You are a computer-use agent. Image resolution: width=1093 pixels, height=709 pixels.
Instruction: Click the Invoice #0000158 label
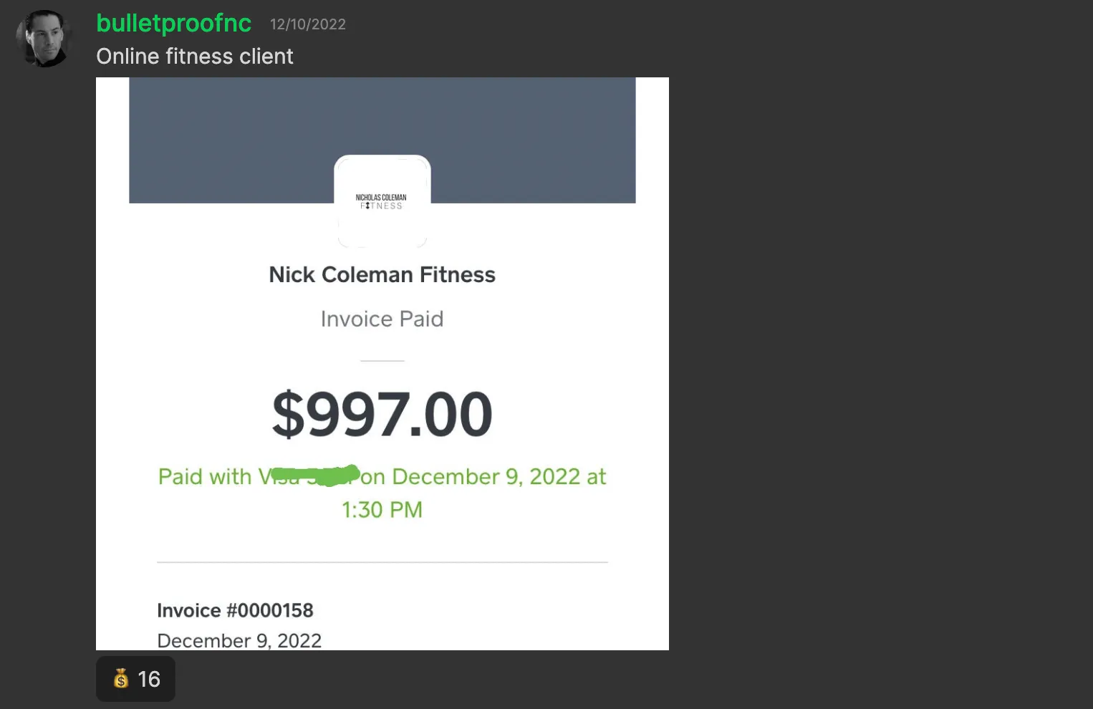click(x=235, y=610)
